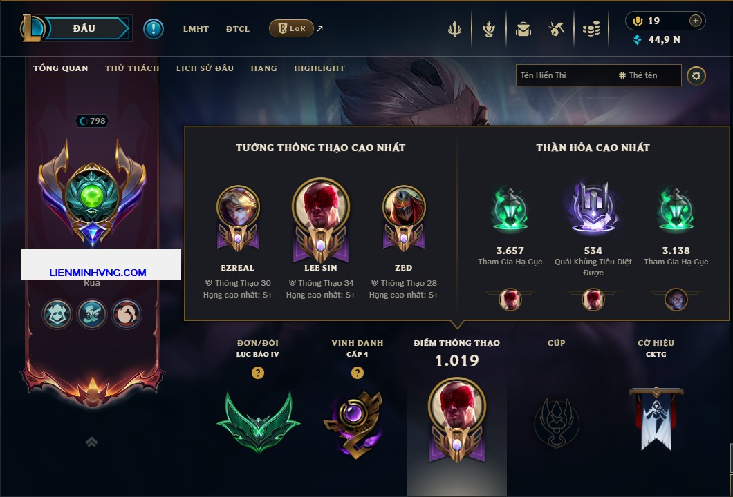This screenshot has height=497, width=733.
Task: Open the Loot backpack icon
Action: tap(523, 30)
